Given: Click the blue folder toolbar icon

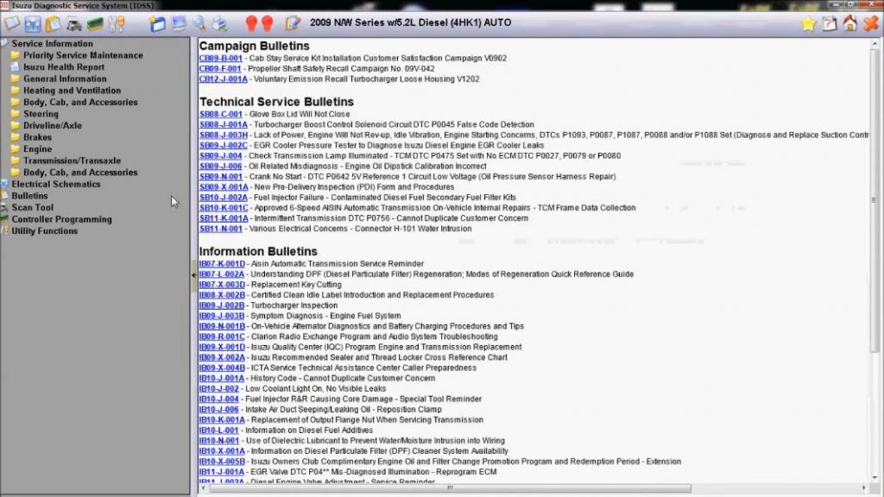Looking at the screenshot, I should (157, 23).
